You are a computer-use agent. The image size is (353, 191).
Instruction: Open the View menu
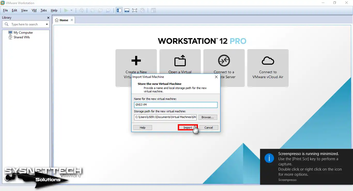pyautogui.click(x=24, y=10)
